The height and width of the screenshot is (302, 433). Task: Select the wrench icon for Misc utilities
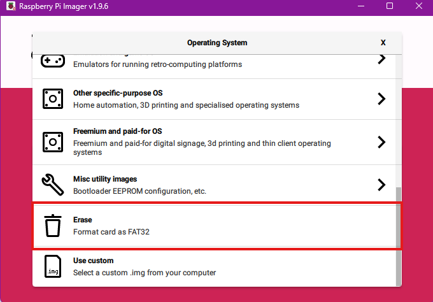point(52,185)
